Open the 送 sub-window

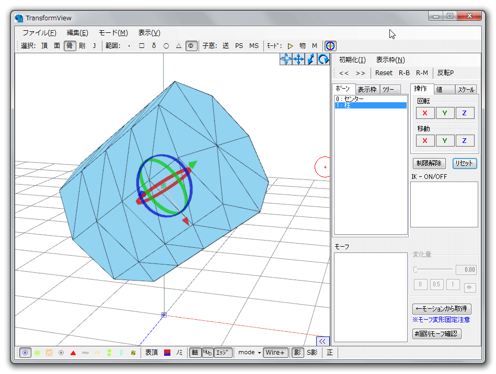pos(226,46)
